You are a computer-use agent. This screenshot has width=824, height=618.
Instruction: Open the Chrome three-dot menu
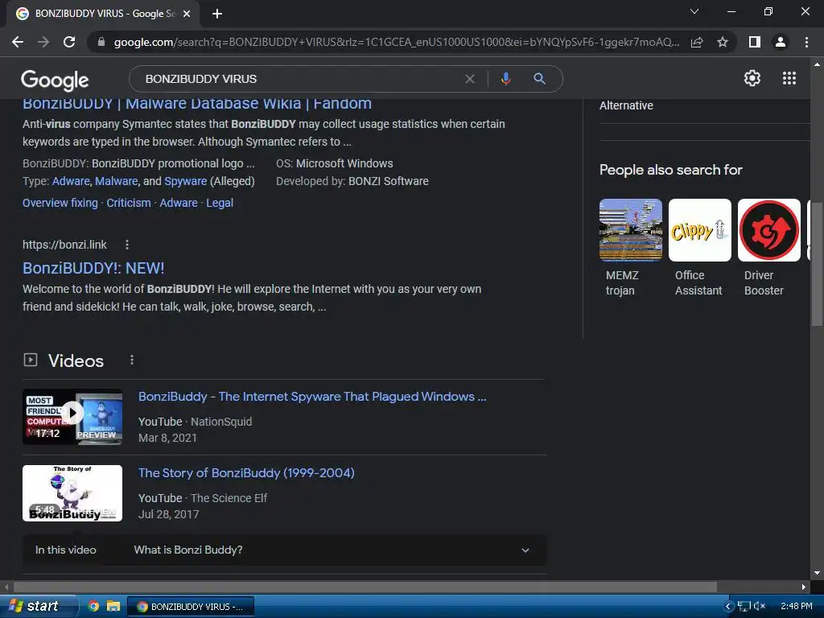point(806,42)
